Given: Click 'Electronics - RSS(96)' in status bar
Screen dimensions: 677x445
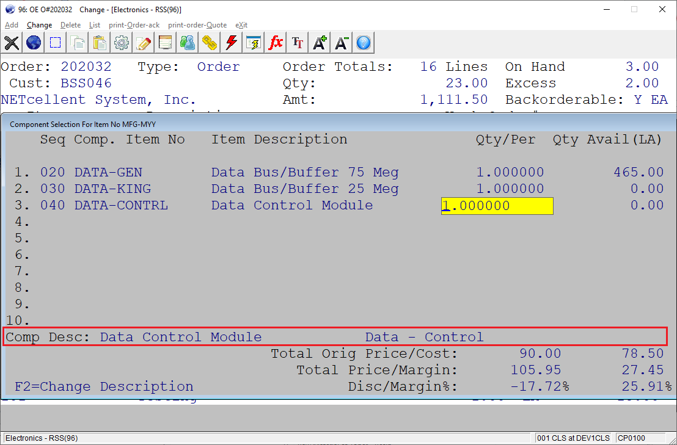Looking at the screenshot, I should [x=42, y=438].
